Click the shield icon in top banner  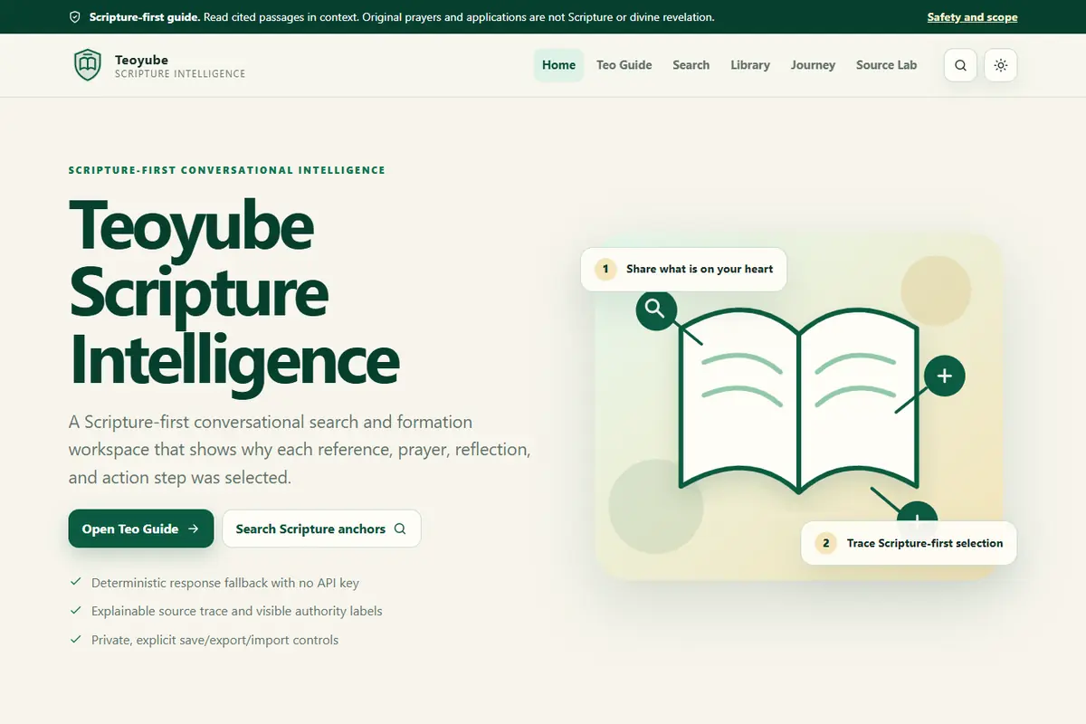[x=74, y=17]
